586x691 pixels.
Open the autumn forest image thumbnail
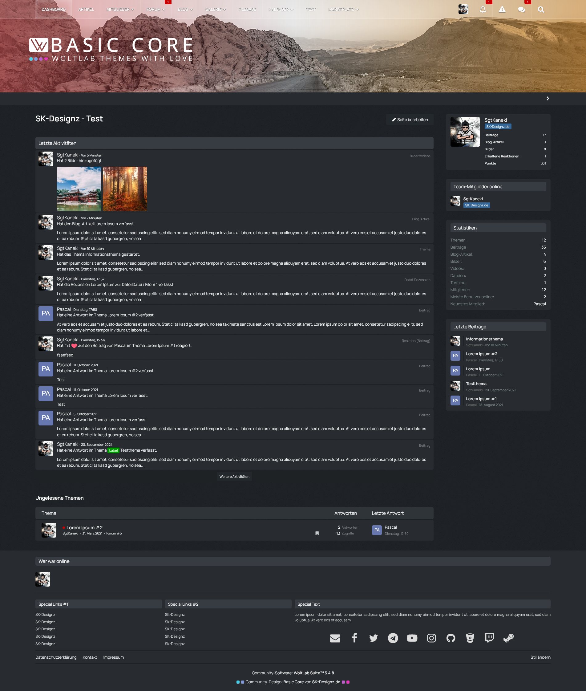pyautogui.click(x=125, y=189)
